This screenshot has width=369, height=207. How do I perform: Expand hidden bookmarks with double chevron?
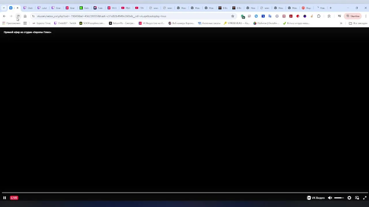point(341,23)
